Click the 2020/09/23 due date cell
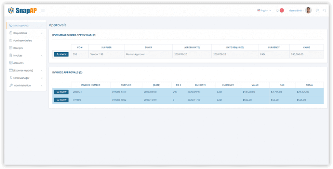The image size is (333, 169). (x=200, y=92)
